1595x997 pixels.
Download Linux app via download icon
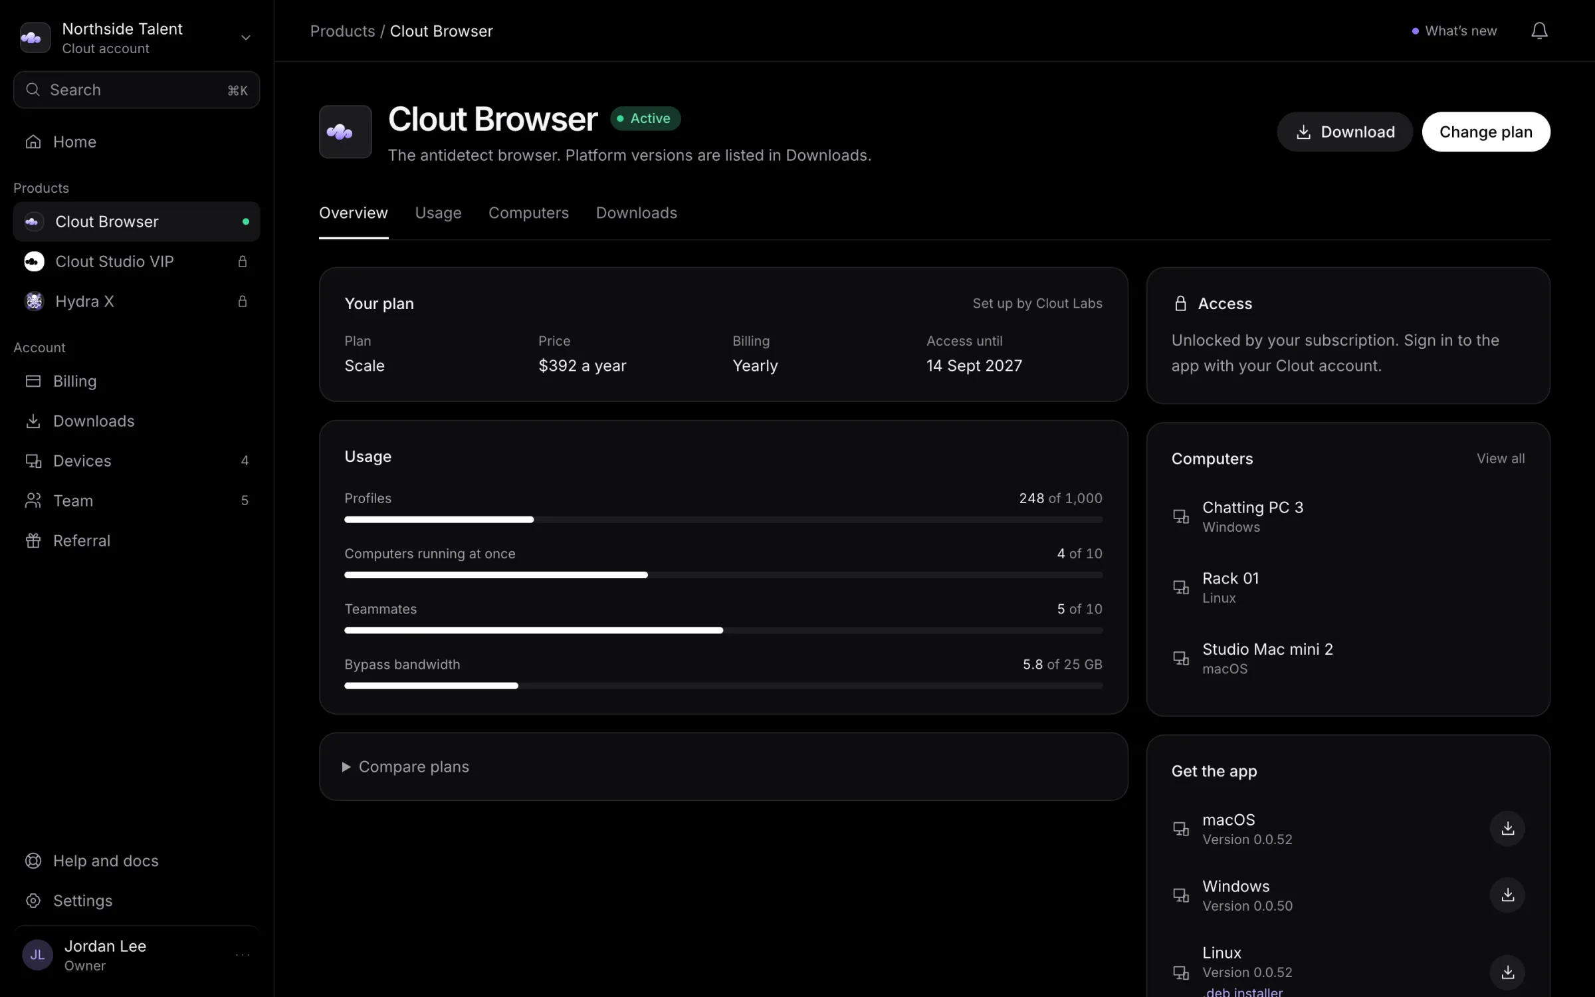[x=1507, y=972]
